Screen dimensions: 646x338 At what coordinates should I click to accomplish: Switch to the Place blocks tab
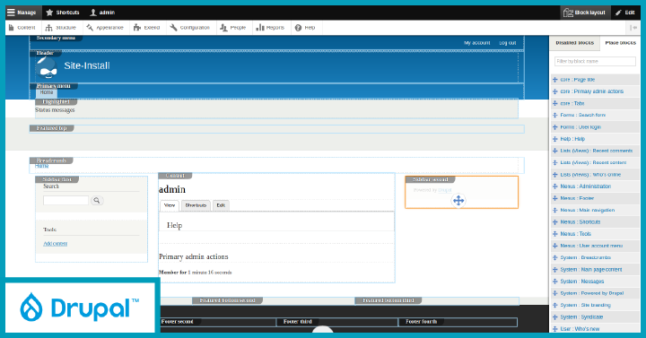pyautogui.click(x=620, y=43)
